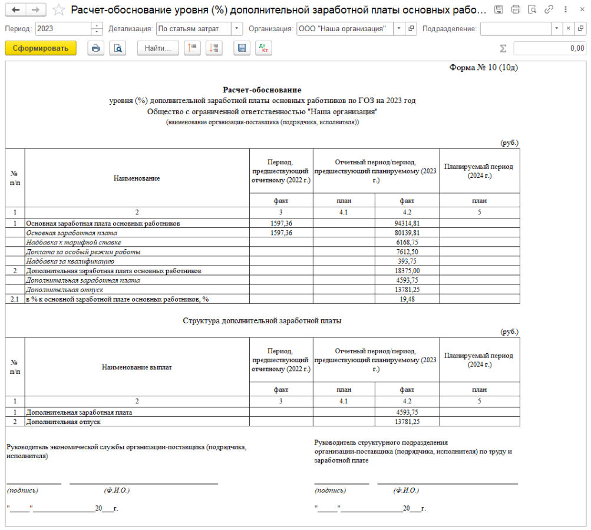Open the Детализация dropdown list

click(236, 29)
